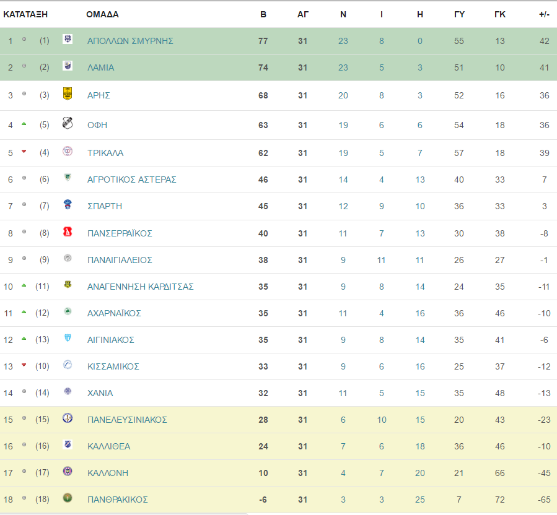Click ΑΠΟΛΛΩΝ ΣΜΥΡΝΗΣ draws value 8
Screen dimensions: 557x515
pyautogui.click(x=382, y=41)
